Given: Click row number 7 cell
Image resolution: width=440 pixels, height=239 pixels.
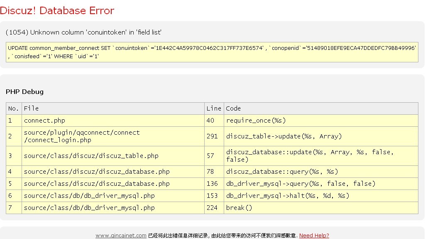Looking at the screenshot, I should pos(14,208).
